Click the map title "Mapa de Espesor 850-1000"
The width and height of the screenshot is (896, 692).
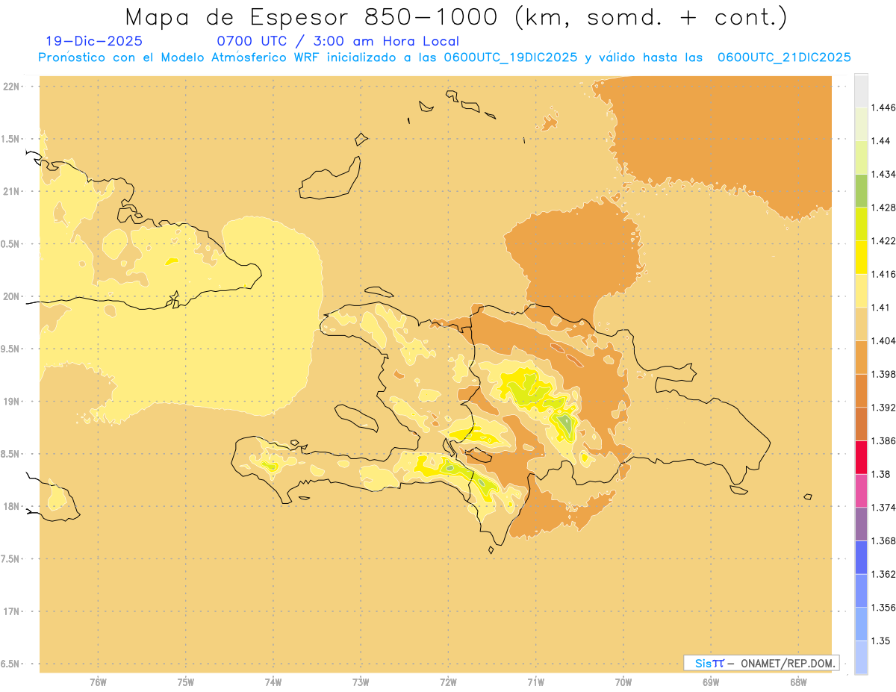313,18
